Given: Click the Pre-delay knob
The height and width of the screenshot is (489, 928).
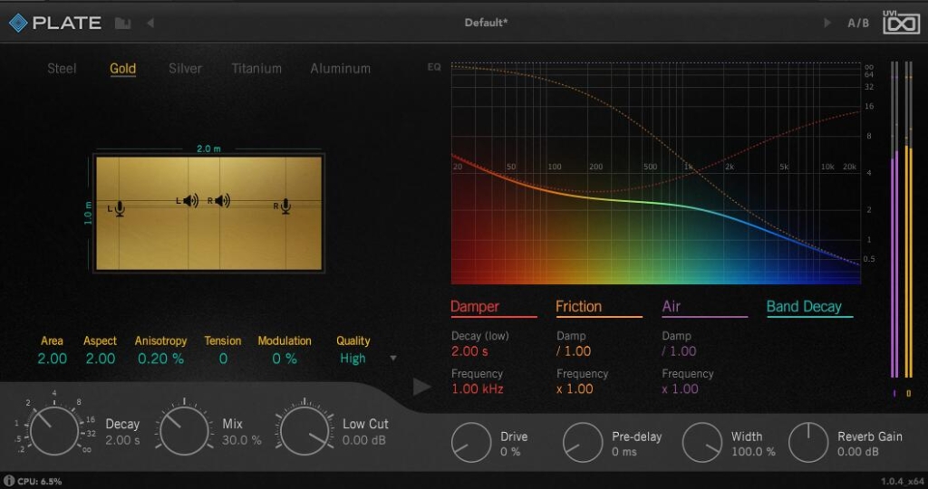Looking at the screenshot, I should [583, 443].
